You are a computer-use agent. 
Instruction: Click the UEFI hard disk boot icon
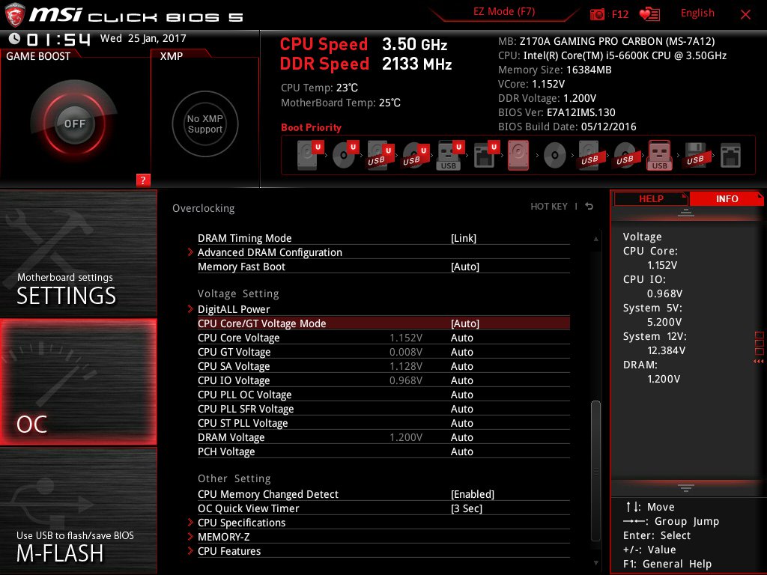coord(310,155)
